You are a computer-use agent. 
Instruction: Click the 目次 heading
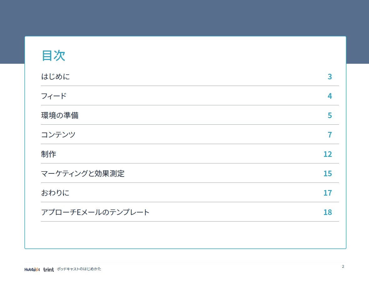tap(53, 55)
